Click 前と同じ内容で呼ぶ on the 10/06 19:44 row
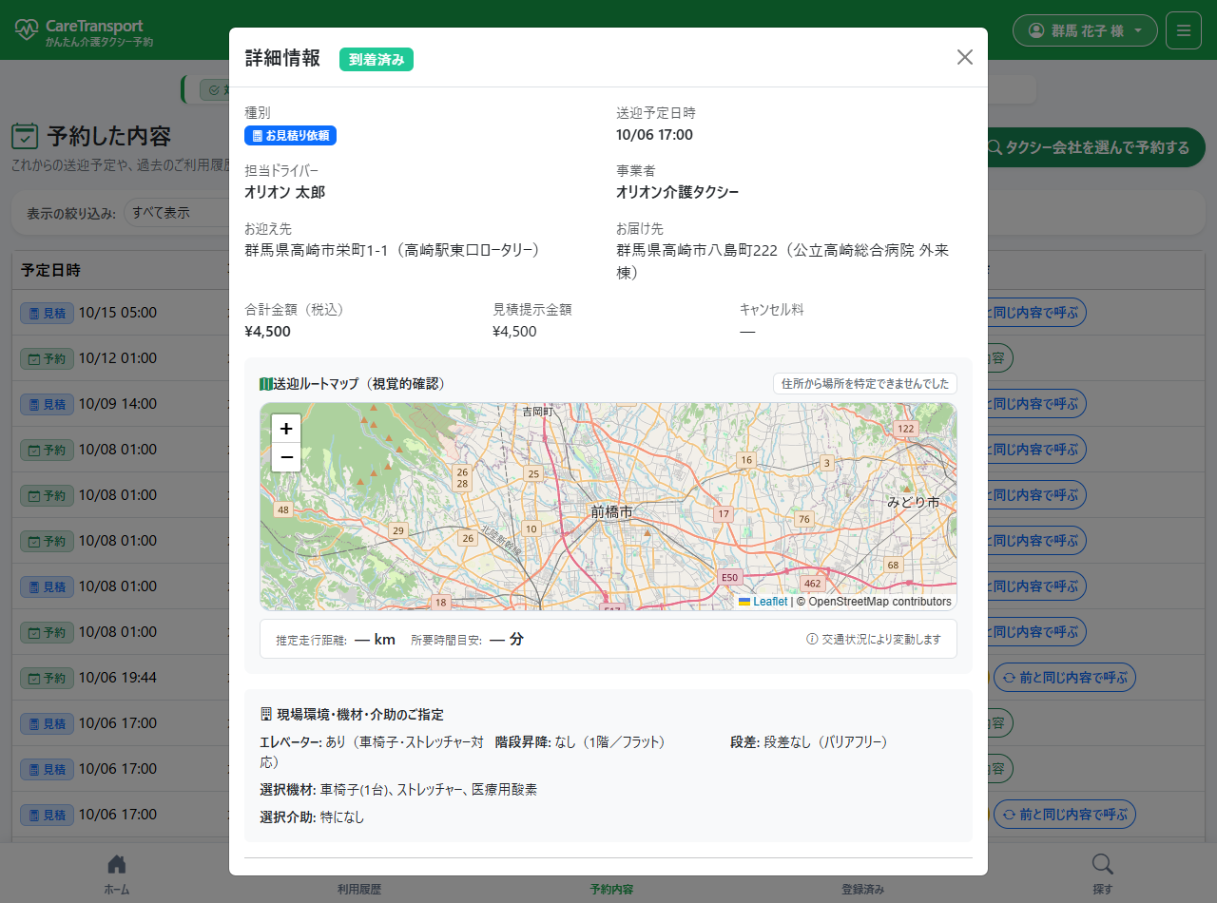1217x903 pixels. tap(1065, 678)
